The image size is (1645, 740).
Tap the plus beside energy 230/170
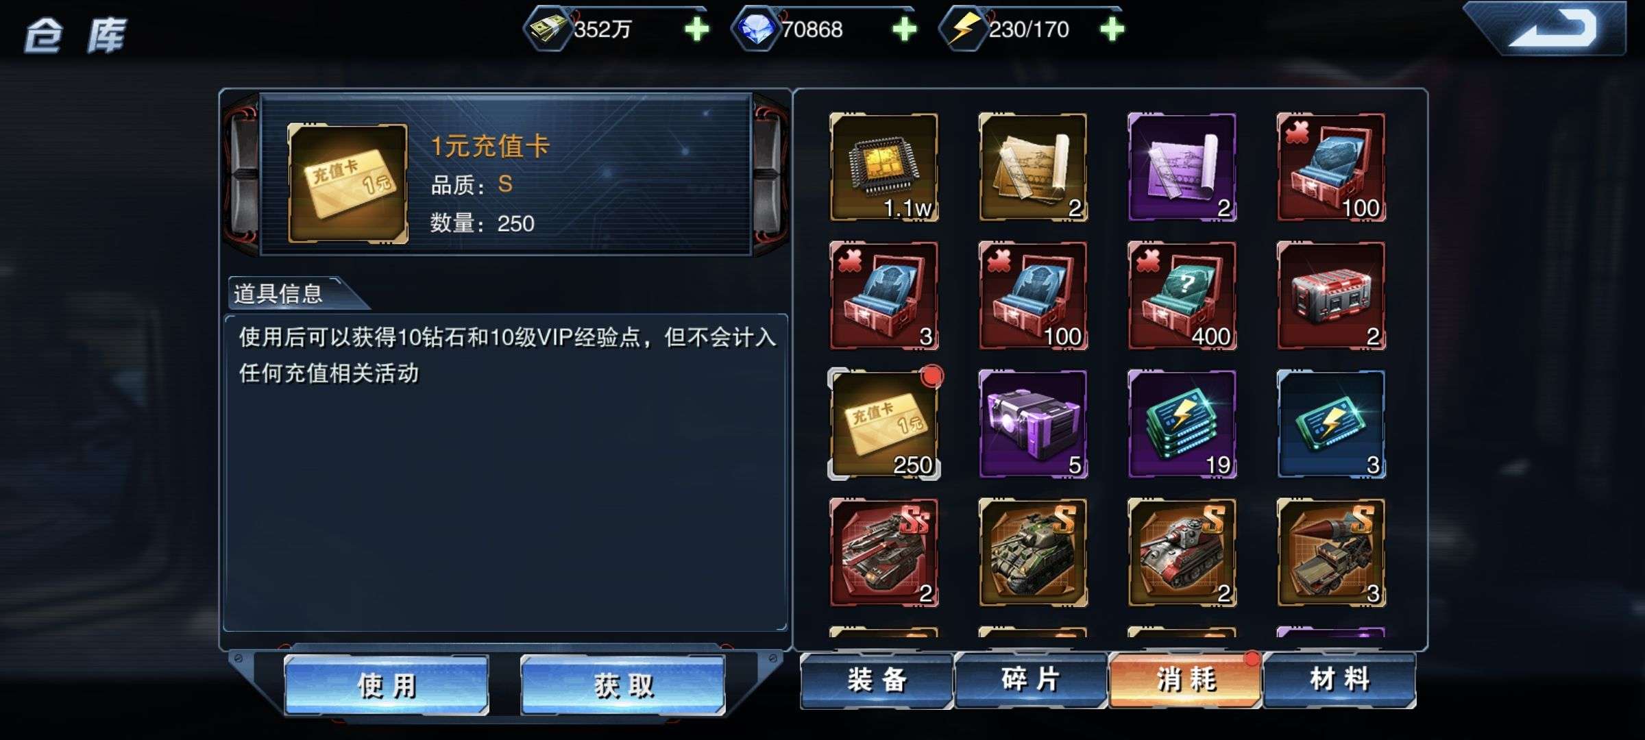pos(1112,29)
